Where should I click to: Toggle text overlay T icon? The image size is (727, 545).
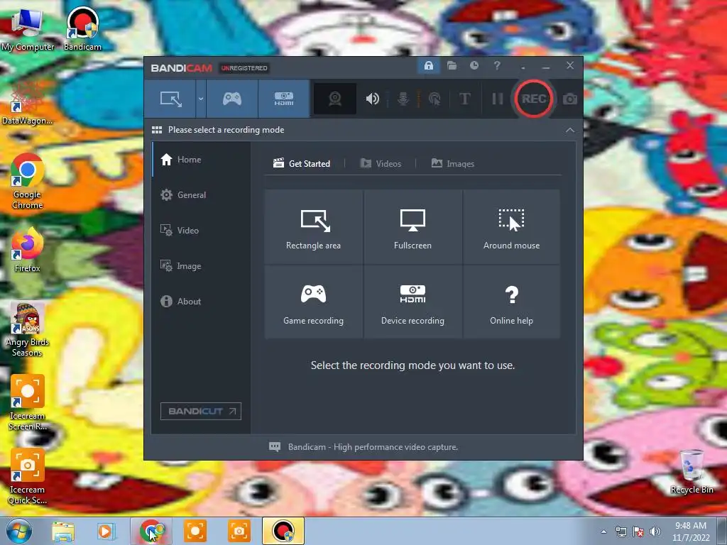[x=464, y=99]
